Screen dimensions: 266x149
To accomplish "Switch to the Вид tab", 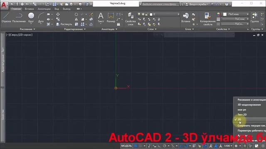I will coord(57,9).
